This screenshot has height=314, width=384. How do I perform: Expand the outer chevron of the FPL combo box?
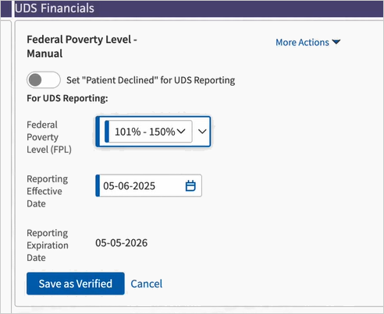pyautogui.click(x=202, y=132)
